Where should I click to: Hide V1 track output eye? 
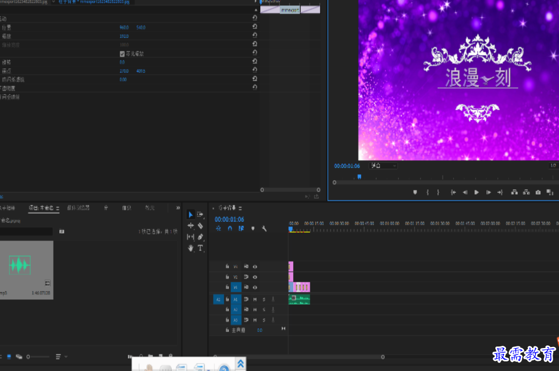coord(255,287)
